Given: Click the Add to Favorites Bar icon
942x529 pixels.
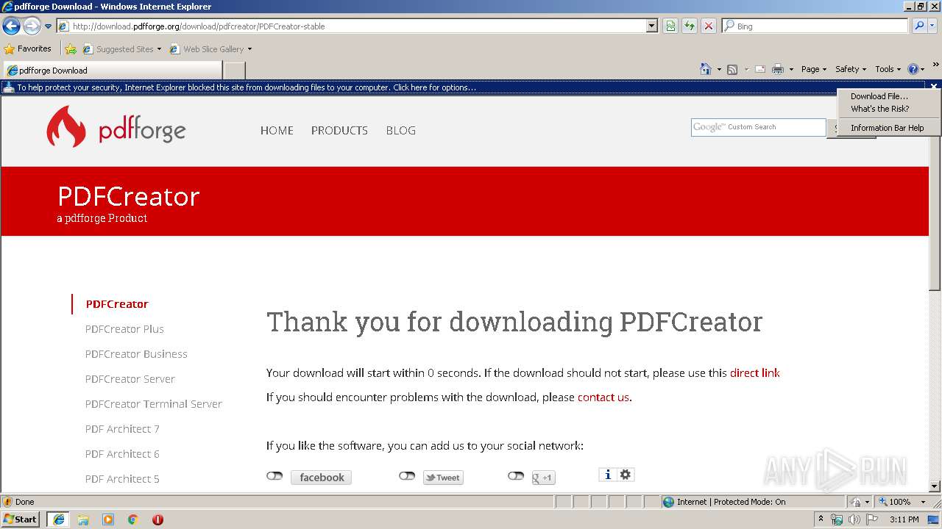Looking at the screenshot, I should (71, 49).
